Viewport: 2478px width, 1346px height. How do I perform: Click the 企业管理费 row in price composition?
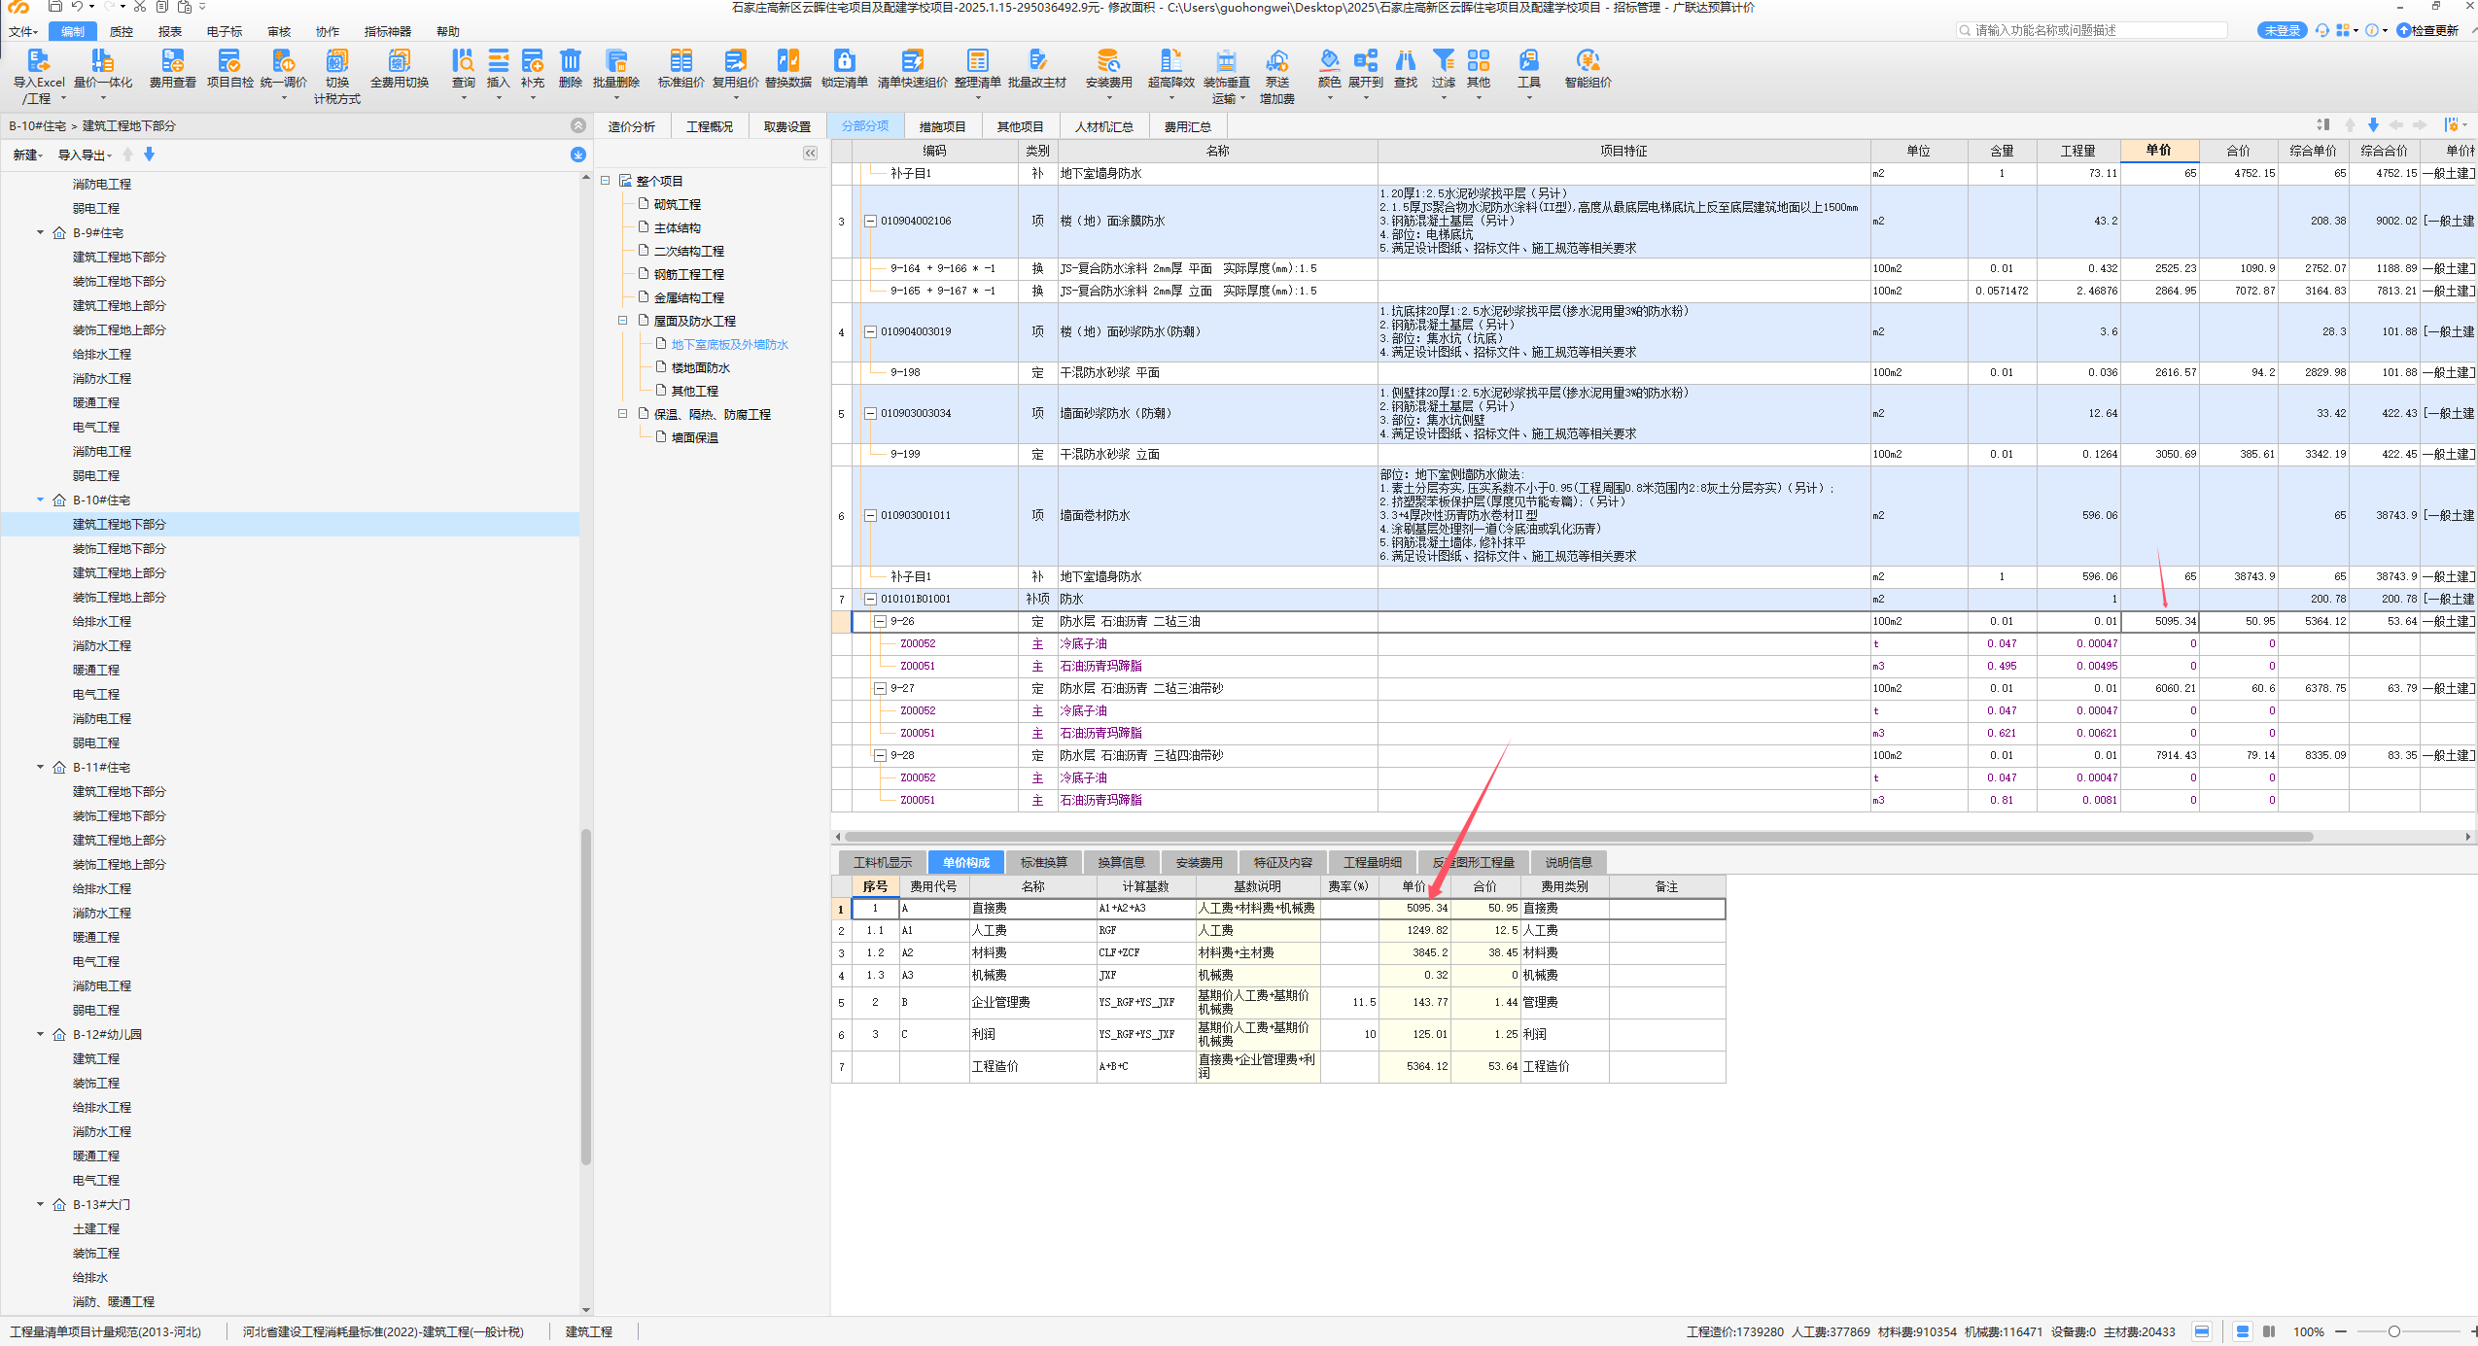coord(1278,1002)
